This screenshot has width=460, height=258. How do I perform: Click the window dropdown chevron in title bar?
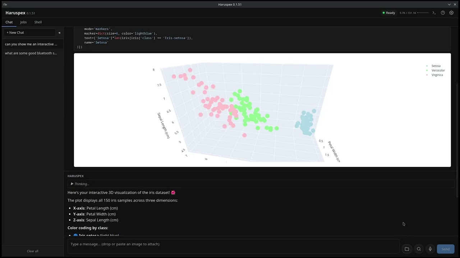tap(449, 4)
